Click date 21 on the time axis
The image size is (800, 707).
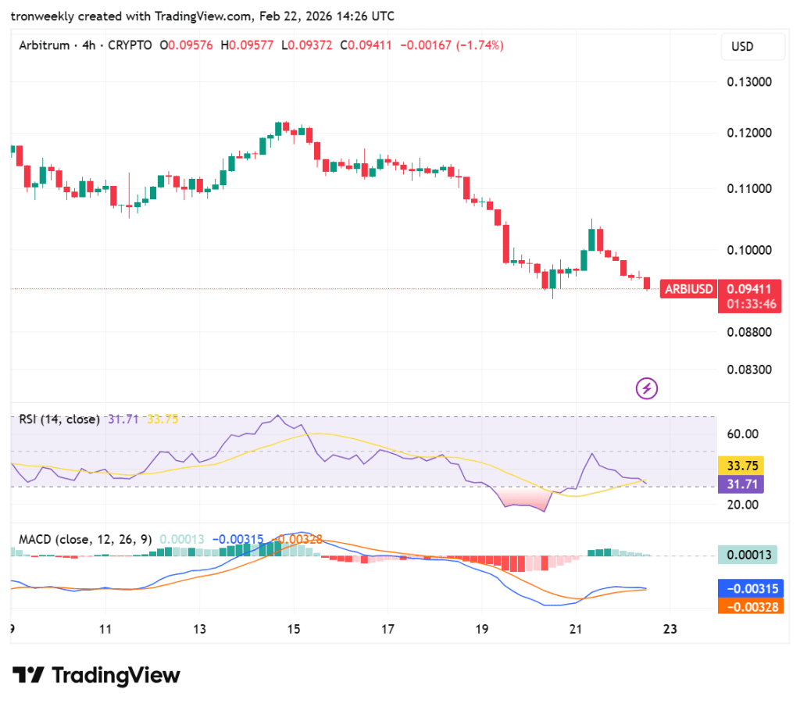point(576,630)
